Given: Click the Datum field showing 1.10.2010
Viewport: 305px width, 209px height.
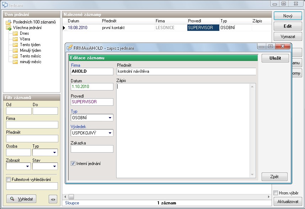Looking at the screenshot, I should click(92, 87).
